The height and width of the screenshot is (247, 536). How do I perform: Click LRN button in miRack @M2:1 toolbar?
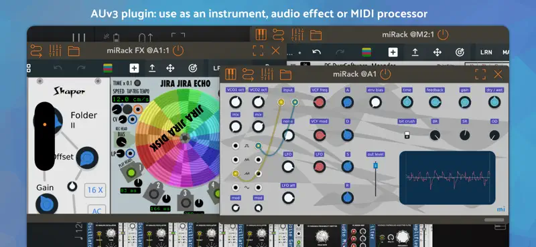(x=486, y=53)
